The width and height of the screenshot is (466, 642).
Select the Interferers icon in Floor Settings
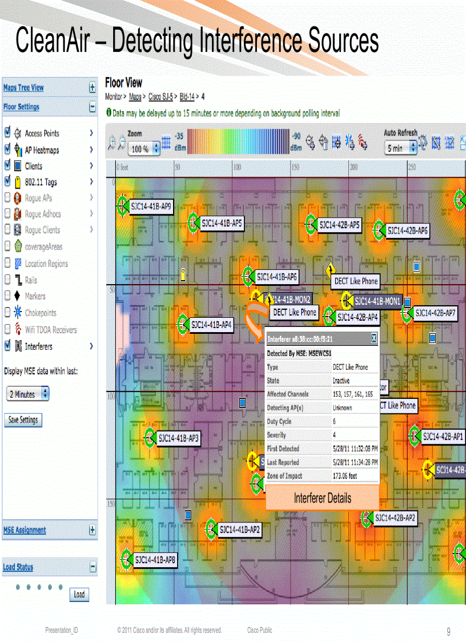18,346
